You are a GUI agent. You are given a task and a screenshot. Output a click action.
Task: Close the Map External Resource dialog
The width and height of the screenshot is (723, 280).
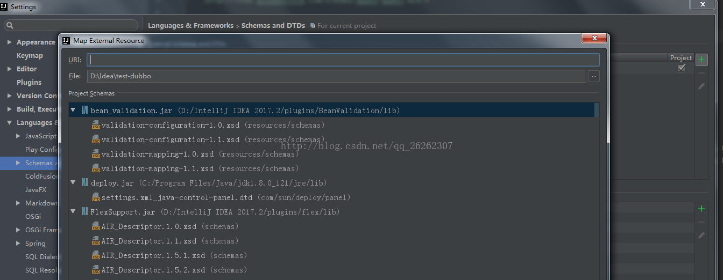(594, 38)
